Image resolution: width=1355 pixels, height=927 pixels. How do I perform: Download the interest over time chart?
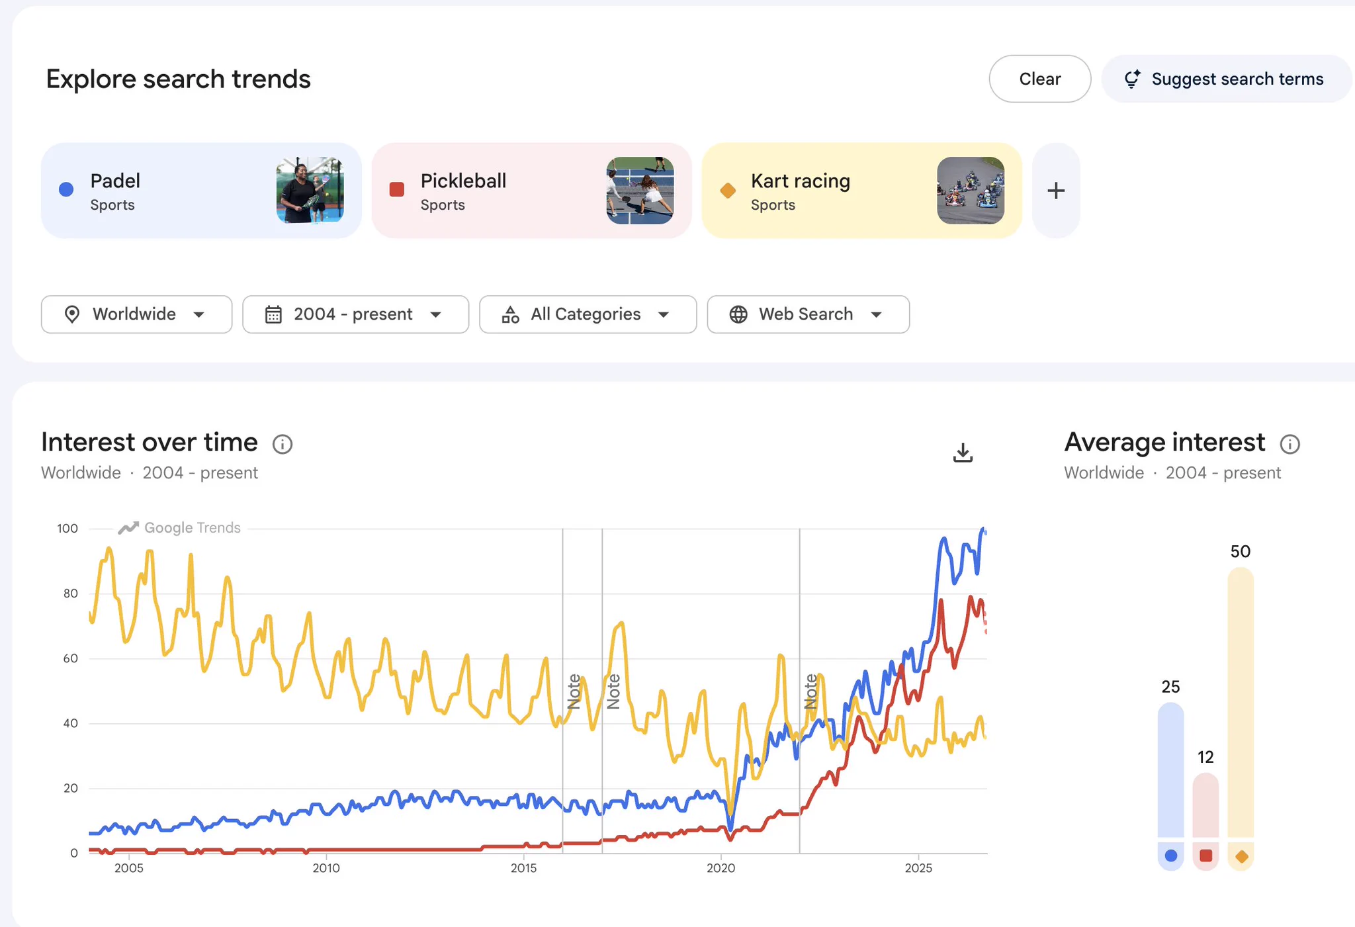coord(963,453)
